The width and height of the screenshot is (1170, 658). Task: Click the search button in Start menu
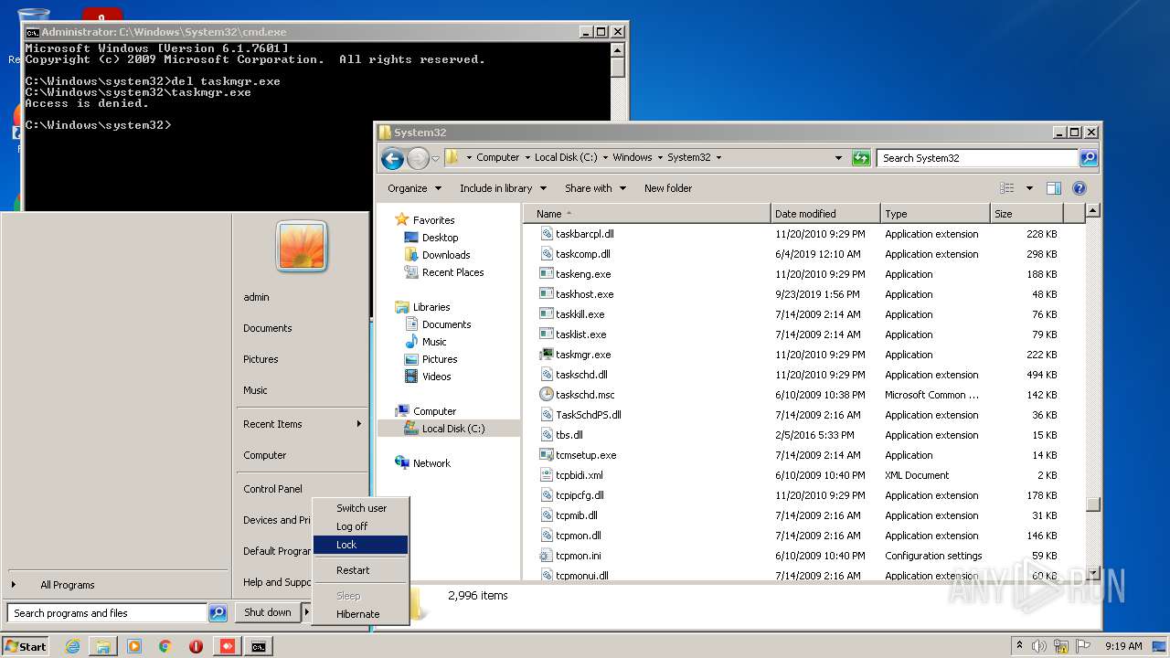(x=218, y=613)
